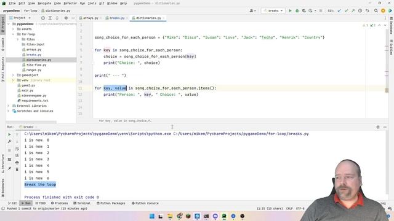The height and width of the screenshot is (221, 394).
Task: Click the editor vertical scrollbar marker
Action: 387,90
